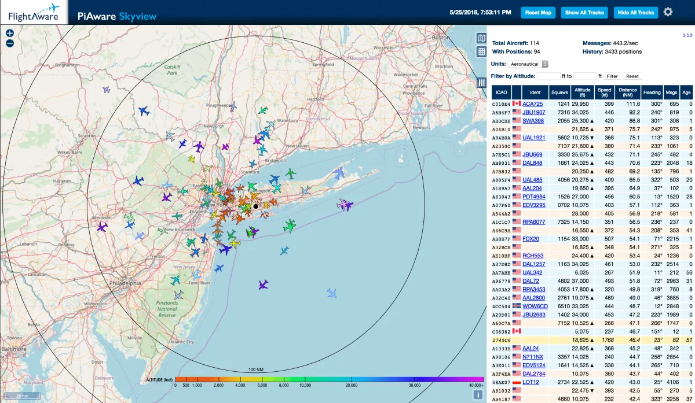Sort the aircraft list by Distance header
The width and height of the screenshot is (695, 403).
pyautogui.click(x=627, y=93)
